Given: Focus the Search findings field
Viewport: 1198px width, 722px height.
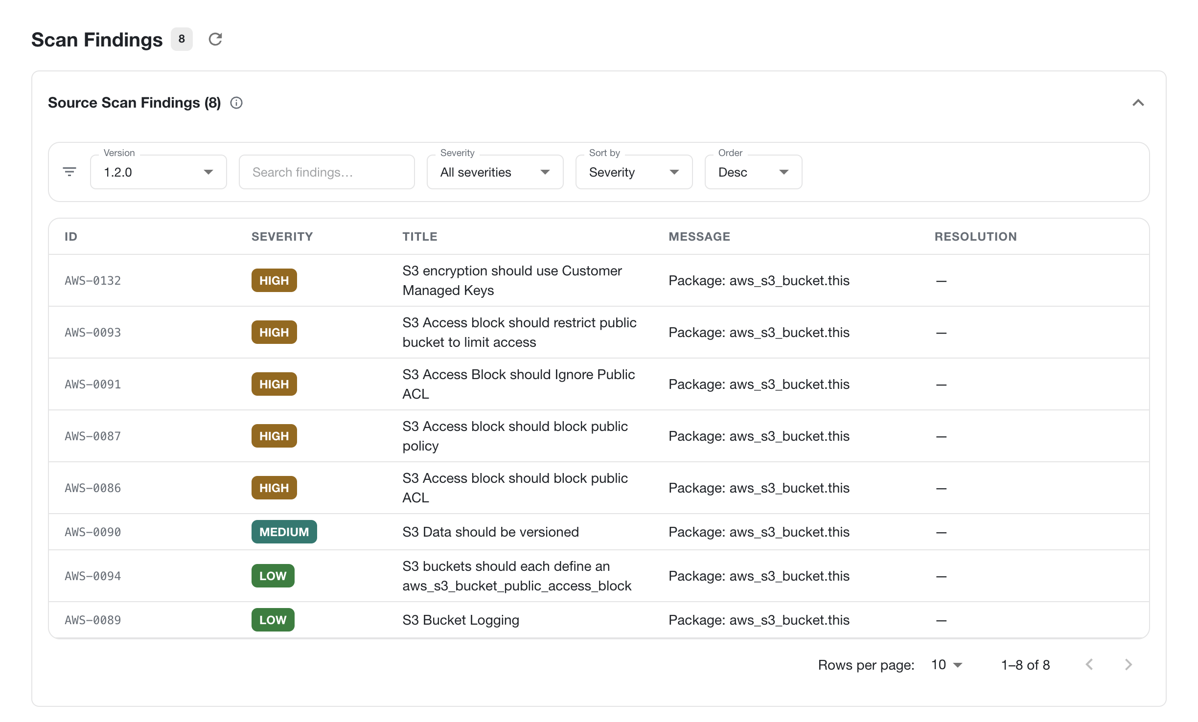Looking at the screenshot, I should point(327,172).
